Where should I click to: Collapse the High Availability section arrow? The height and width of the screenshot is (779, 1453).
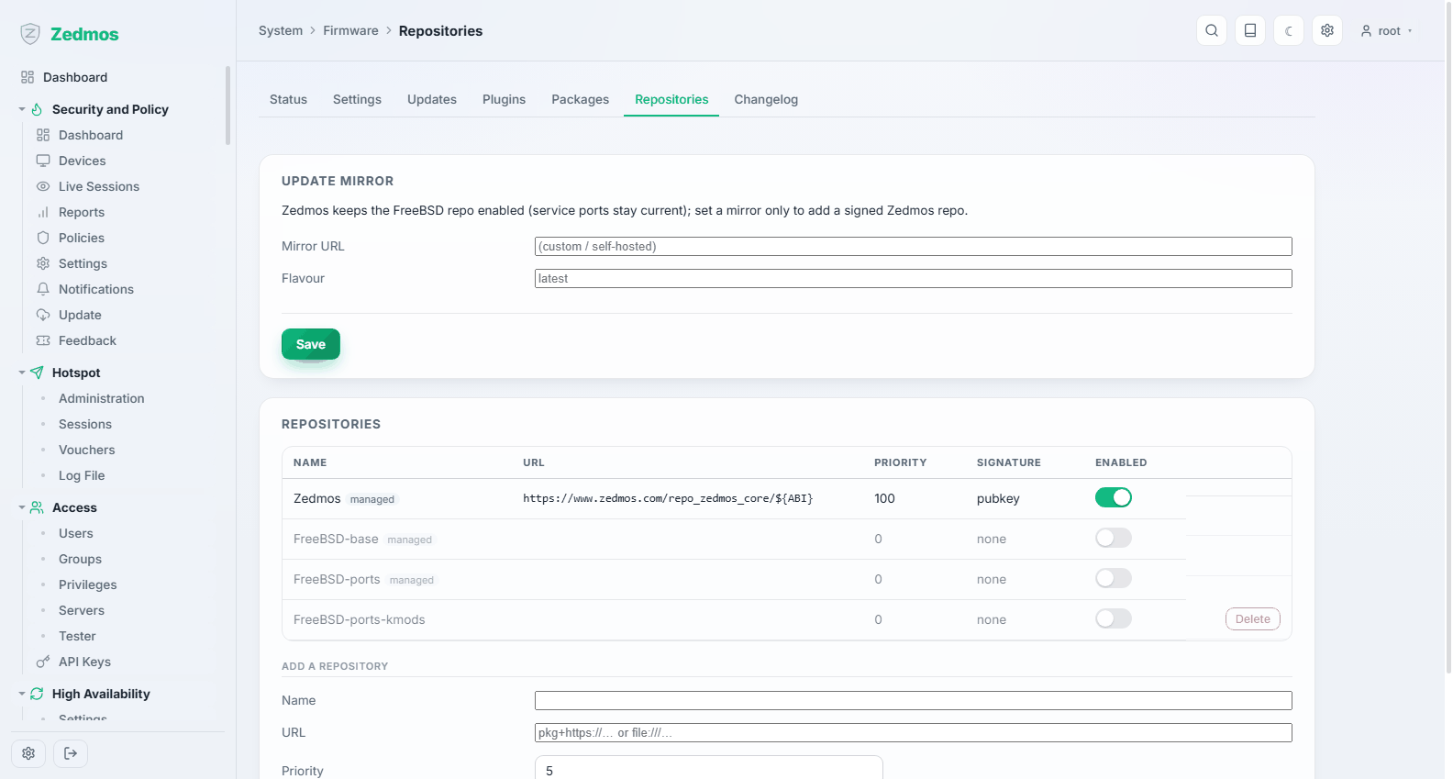(x=22, y=694)
